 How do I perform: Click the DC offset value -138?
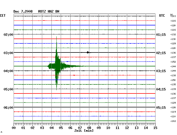[173, 75]
